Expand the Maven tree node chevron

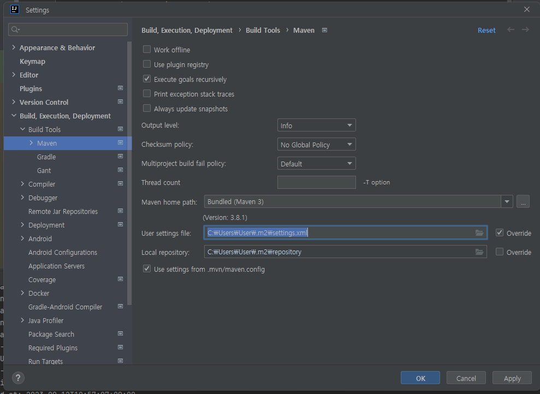pyautogui.click(x=31, y=143)
